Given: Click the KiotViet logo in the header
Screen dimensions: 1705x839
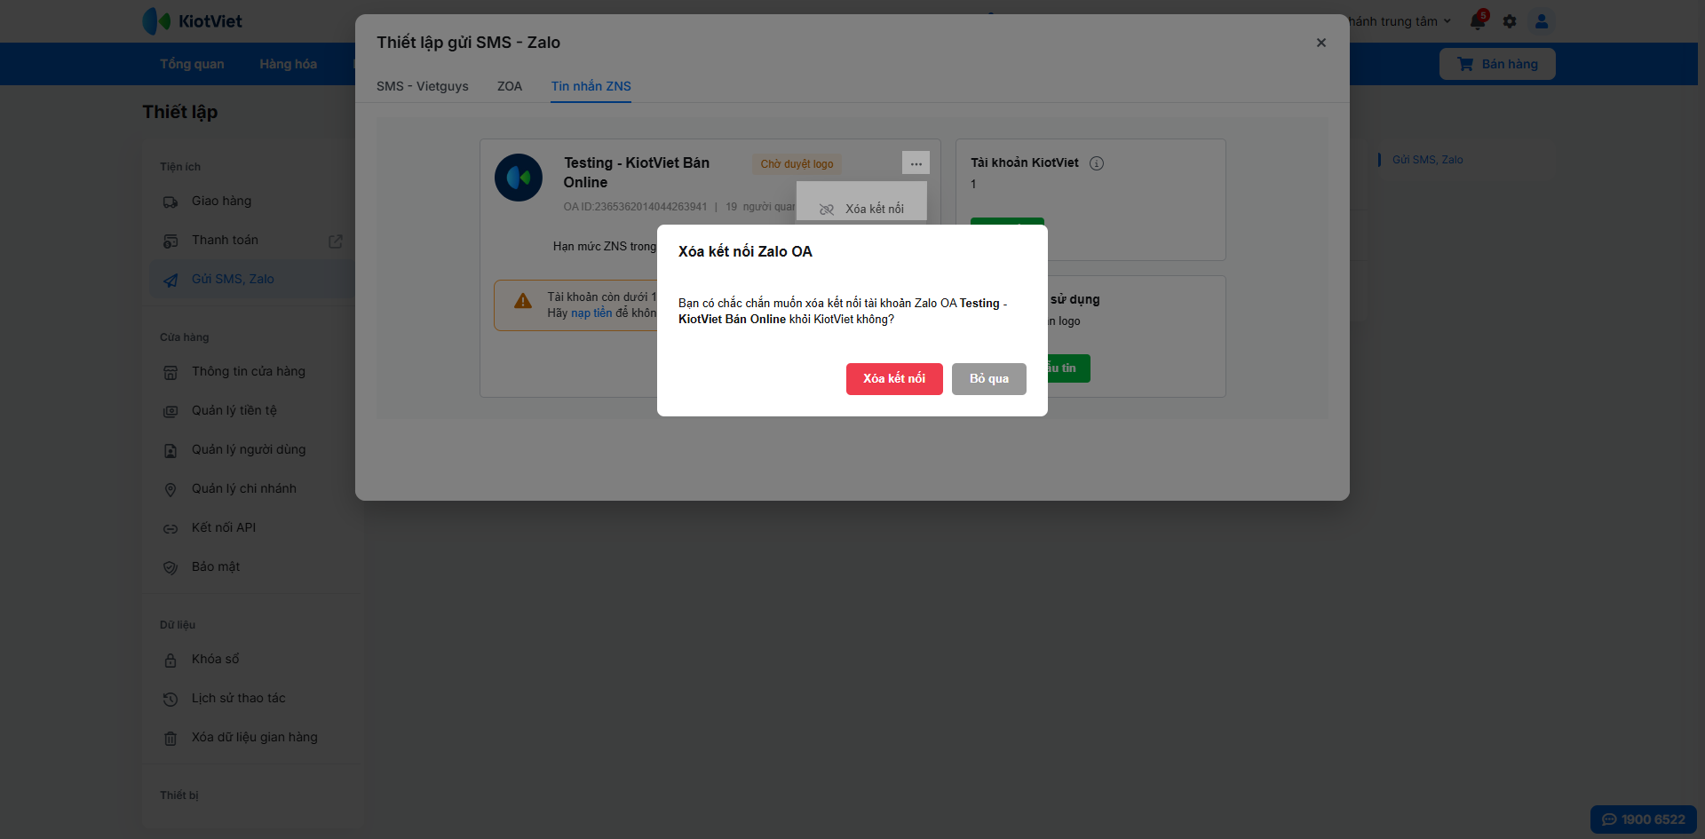Looking at the screenshot, I should point(193,21).
